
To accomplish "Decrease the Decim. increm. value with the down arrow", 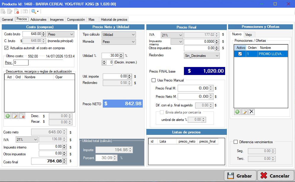I will (x=104, y=64).
